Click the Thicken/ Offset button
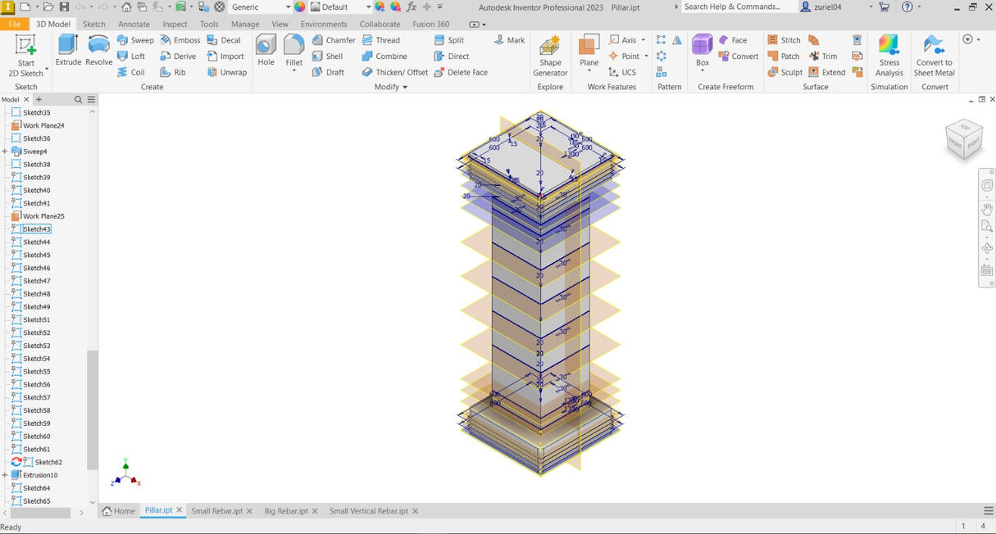The image size is (996, 534). (395, 72)
